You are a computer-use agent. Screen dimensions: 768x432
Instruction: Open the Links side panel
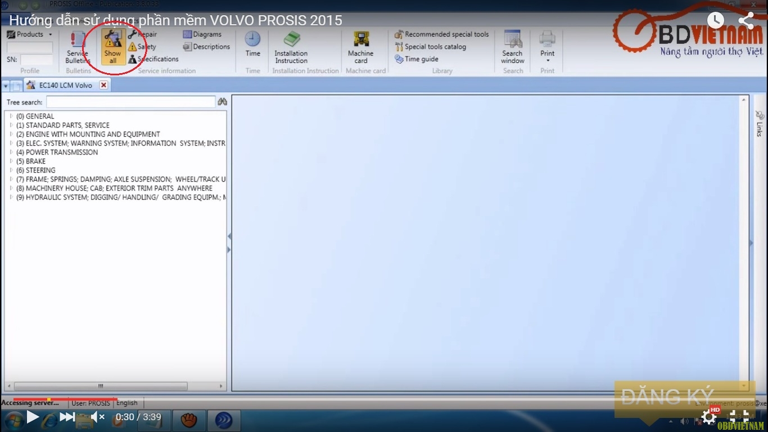(x=760, y=123)
